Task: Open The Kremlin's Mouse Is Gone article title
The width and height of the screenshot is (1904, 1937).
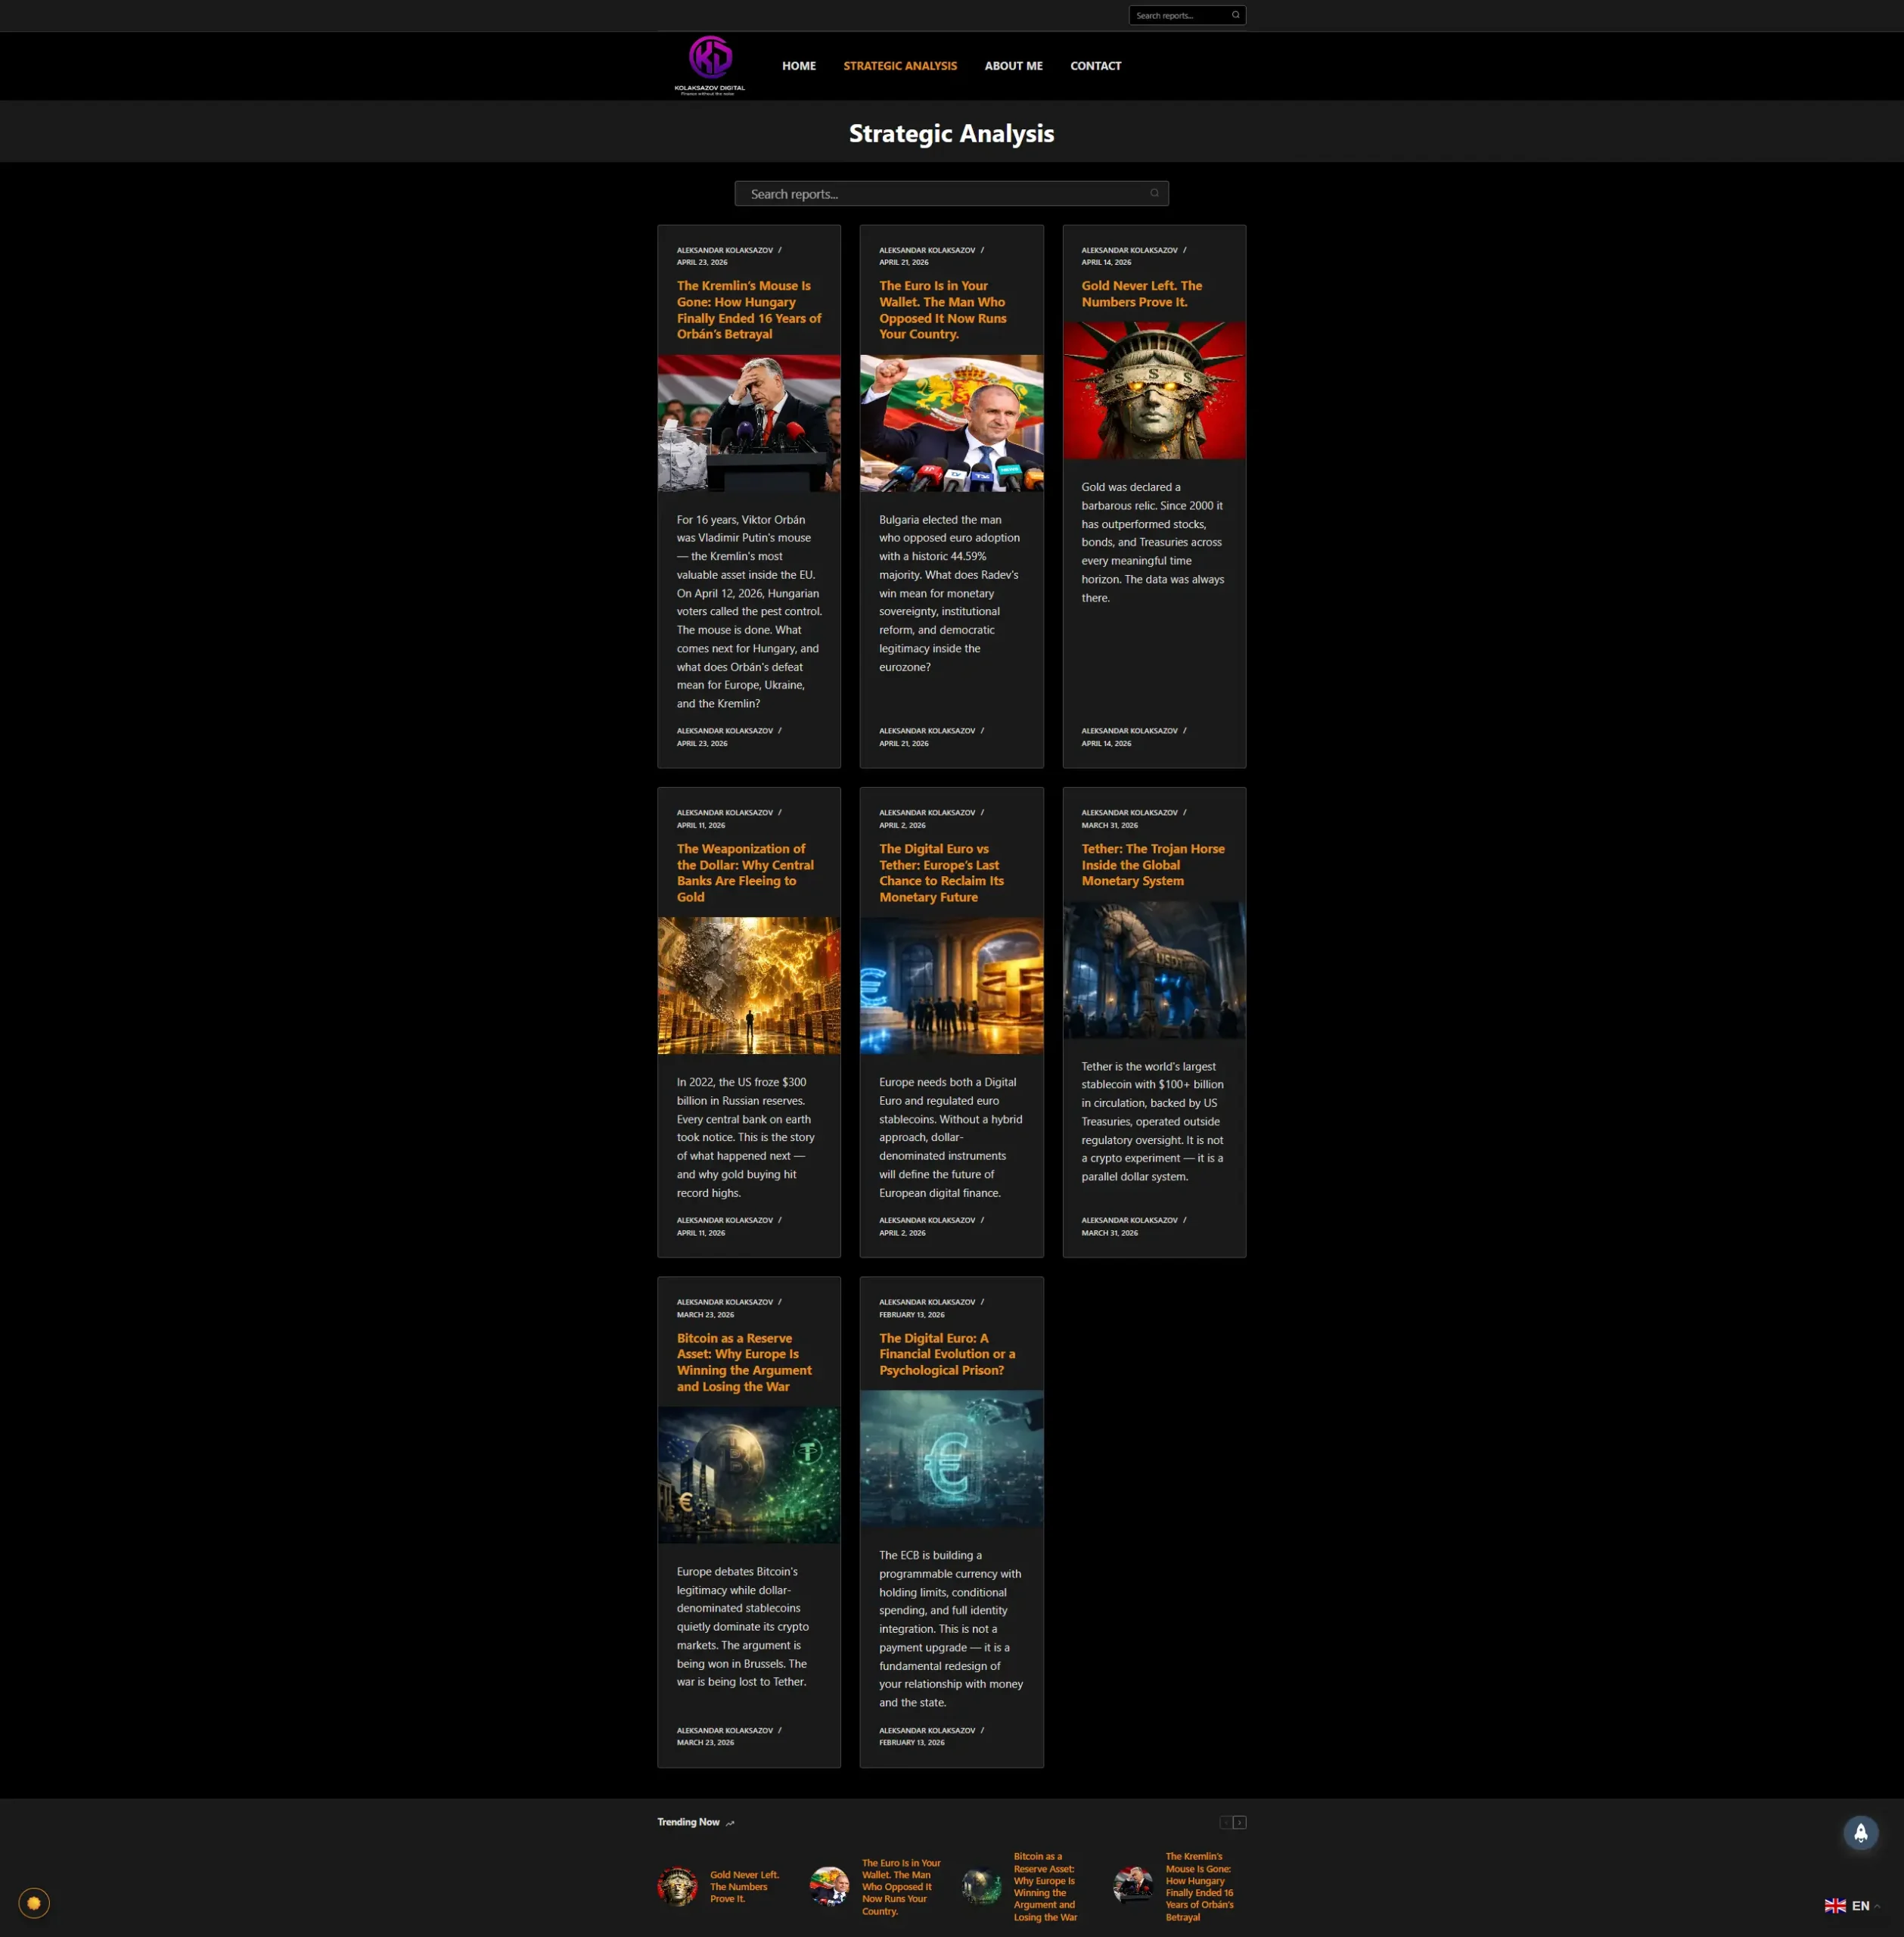Action: 748,310
